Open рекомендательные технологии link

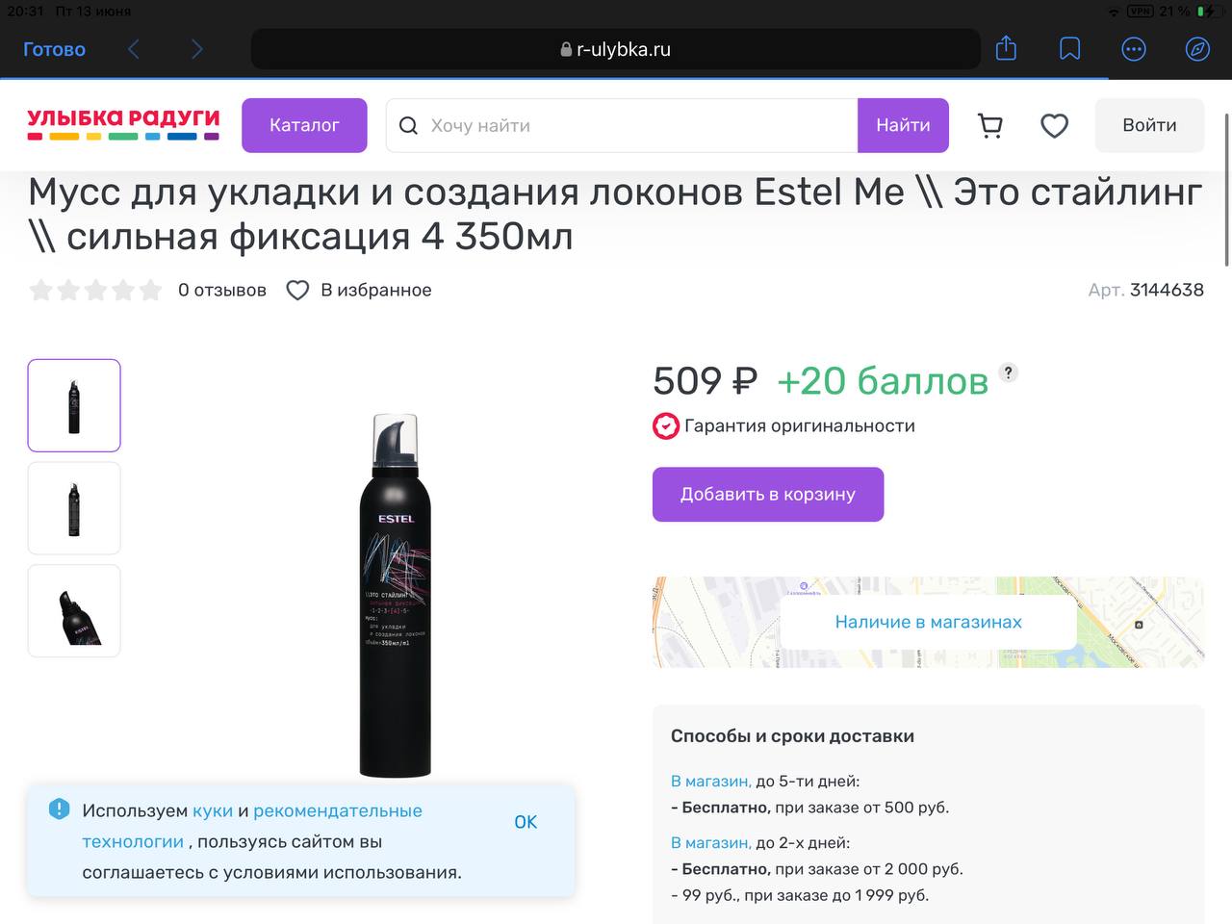coord(252,826)
